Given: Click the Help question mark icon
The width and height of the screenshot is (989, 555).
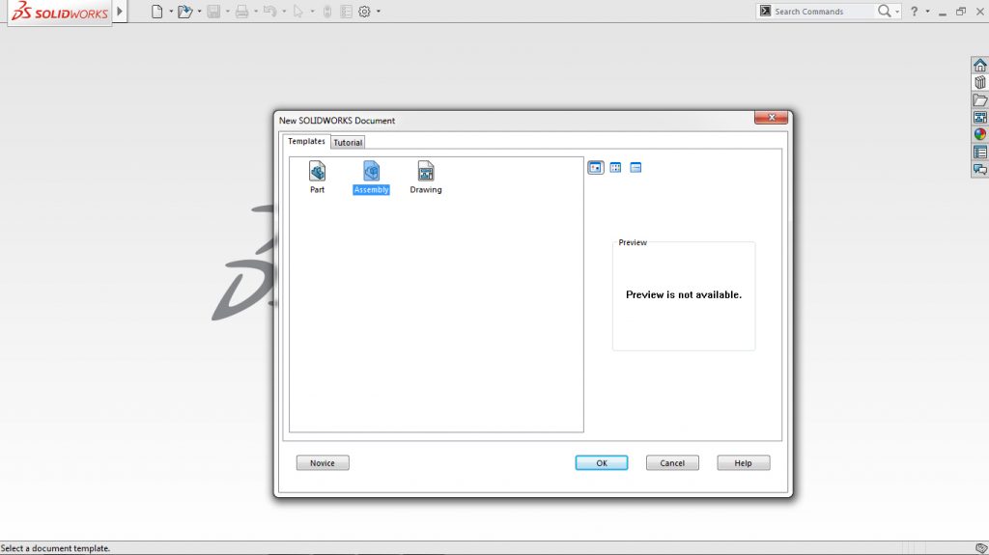Looking at the screenshot, I should 914,12.
